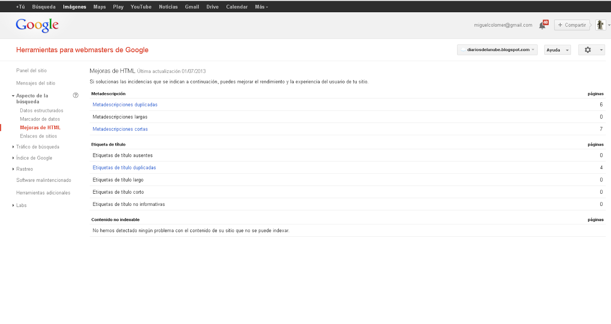Open the Ayuda dropdown
Viewport: 611px width, 324px height.
coord(557,50)
